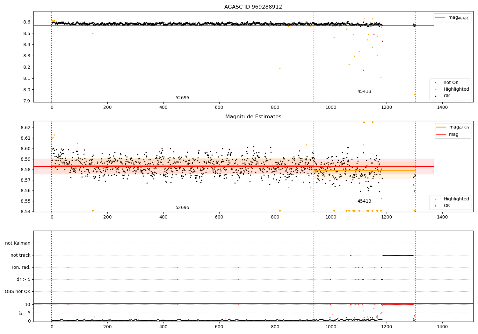Click the red mag line swatch in middle legend
Viewport: 478px width, 334px height.
tap(441, 135)
